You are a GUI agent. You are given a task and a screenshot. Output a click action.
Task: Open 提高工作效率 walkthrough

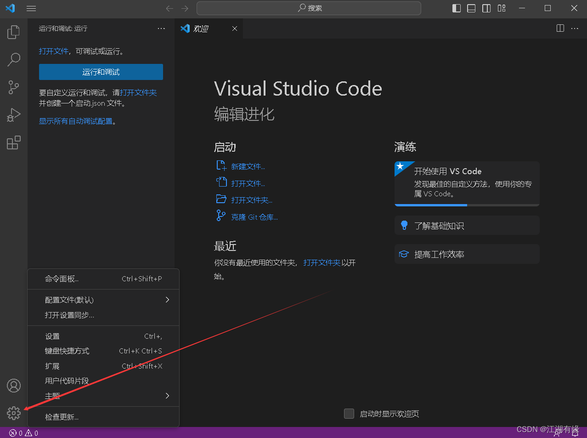467,254
